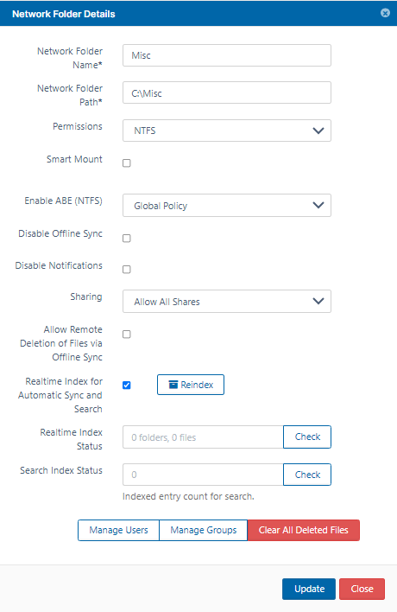Check the Search Index Status
This screenshot has height=612, width=397.
pyautogui.click(x=307, y=475)
